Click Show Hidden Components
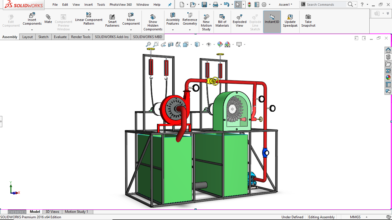 point(153,23)
